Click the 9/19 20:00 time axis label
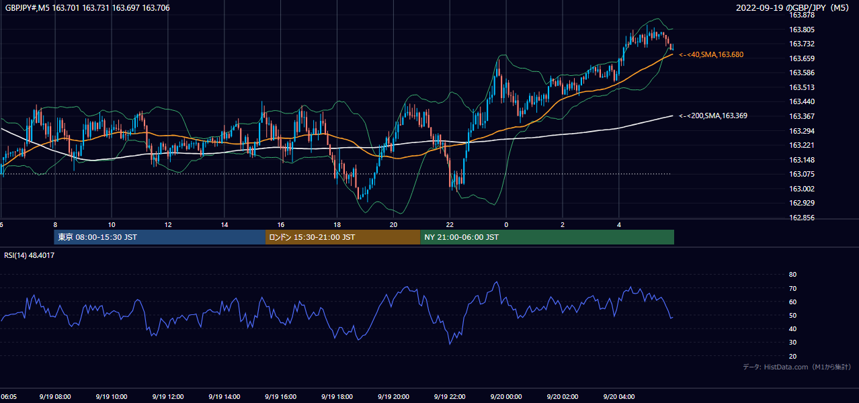The image size is (859, 403). 393,397
